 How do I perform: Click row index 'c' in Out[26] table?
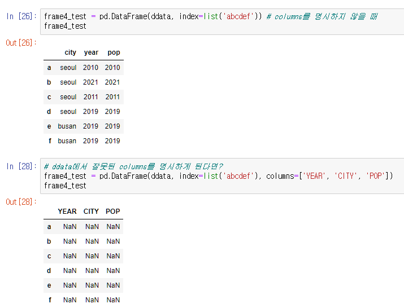(x=49, y=97)
